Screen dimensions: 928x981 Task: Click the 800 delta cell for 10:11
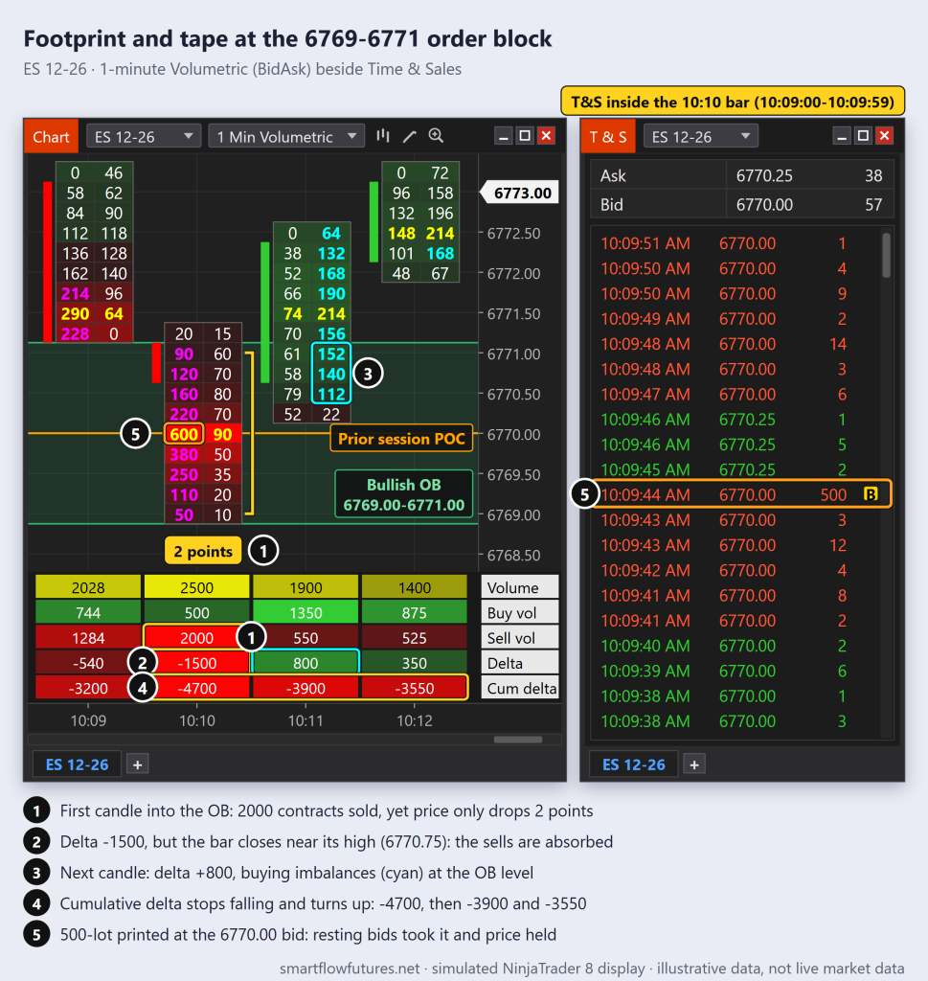point(306,663)
